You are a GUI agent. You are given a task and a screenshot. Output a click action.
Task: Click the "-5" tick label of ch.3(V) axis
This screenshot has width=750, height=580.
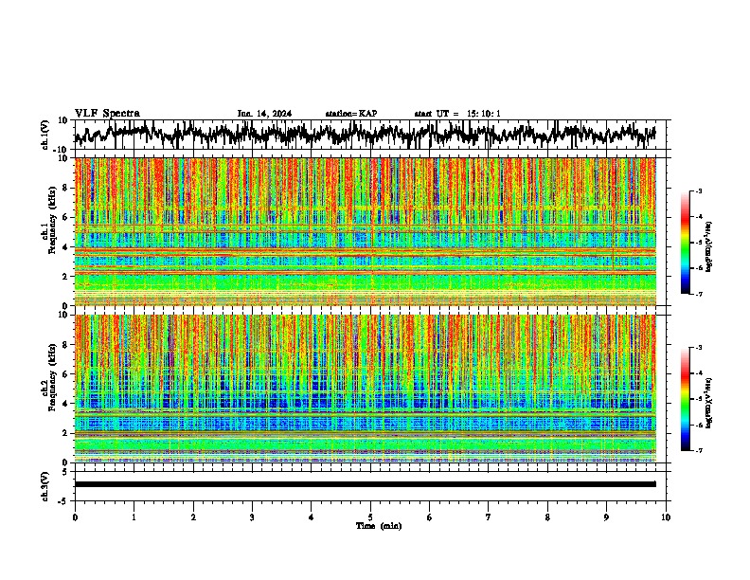coord(63,501)
